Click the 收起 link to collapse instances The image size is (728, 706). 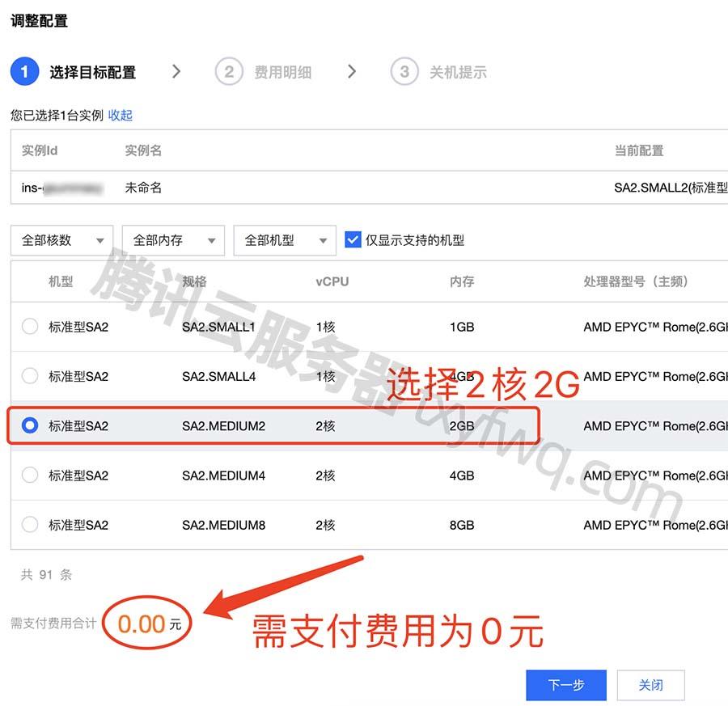[121, 115]
